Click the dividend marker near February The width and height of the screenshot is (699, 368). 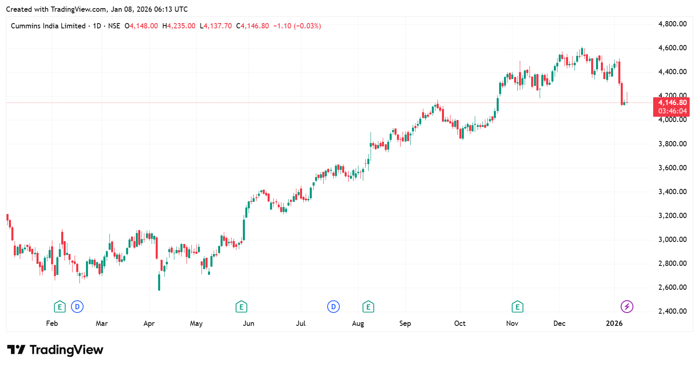(77, 307)
